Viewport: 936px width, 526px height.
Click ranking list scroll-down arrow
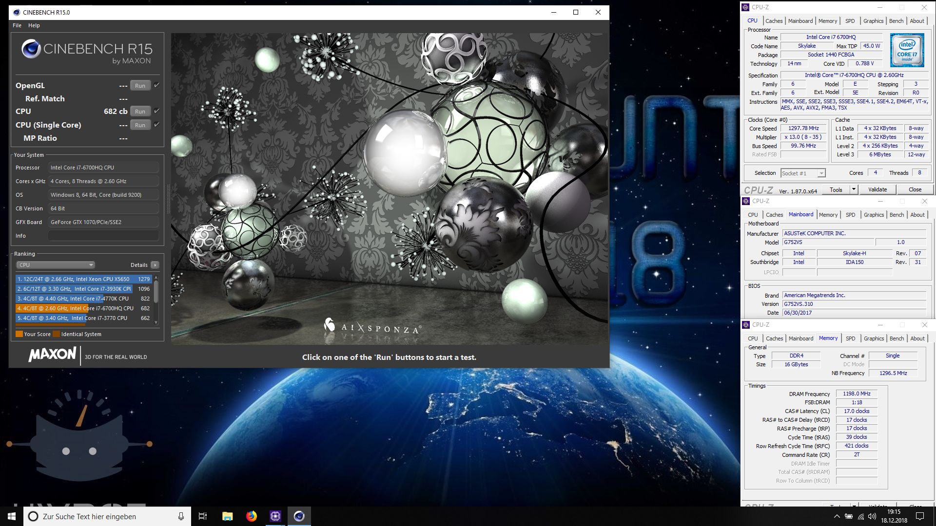(156, 322)
